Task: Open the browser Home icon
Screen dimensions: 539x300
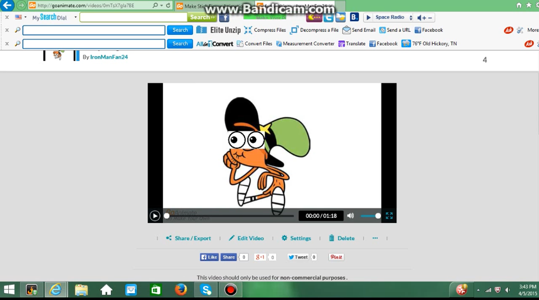Action: coord(519,5)
